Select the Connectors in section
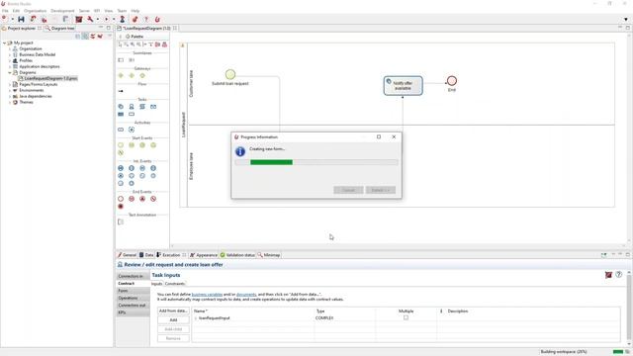633x356 pixels. pyautogui.click(x=133, y=276)
